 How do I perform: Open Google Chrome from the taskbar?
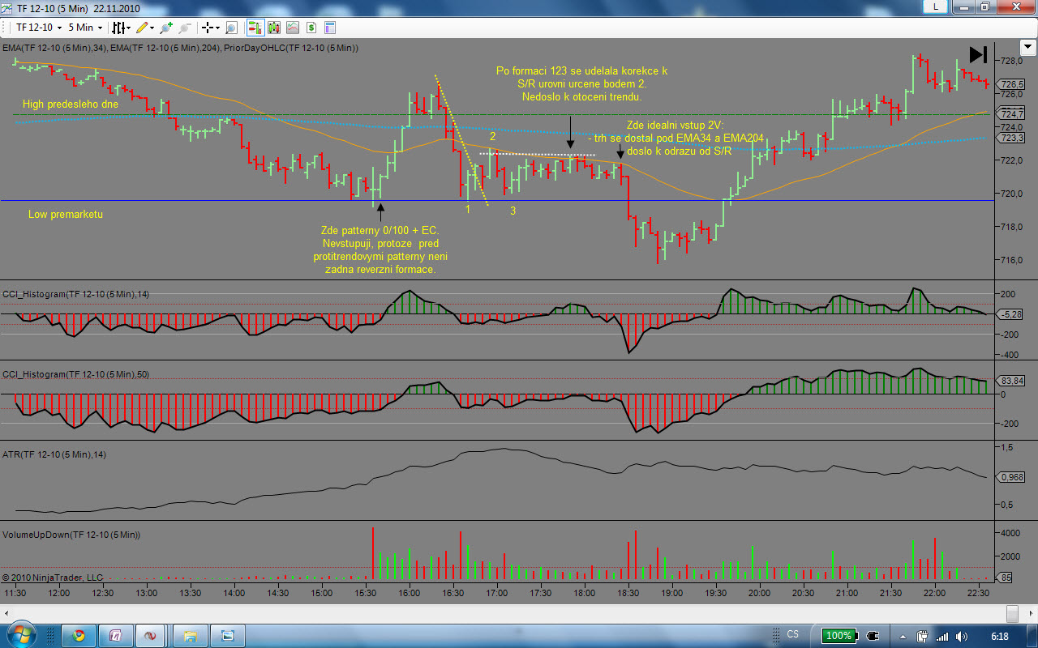[79, 636]
